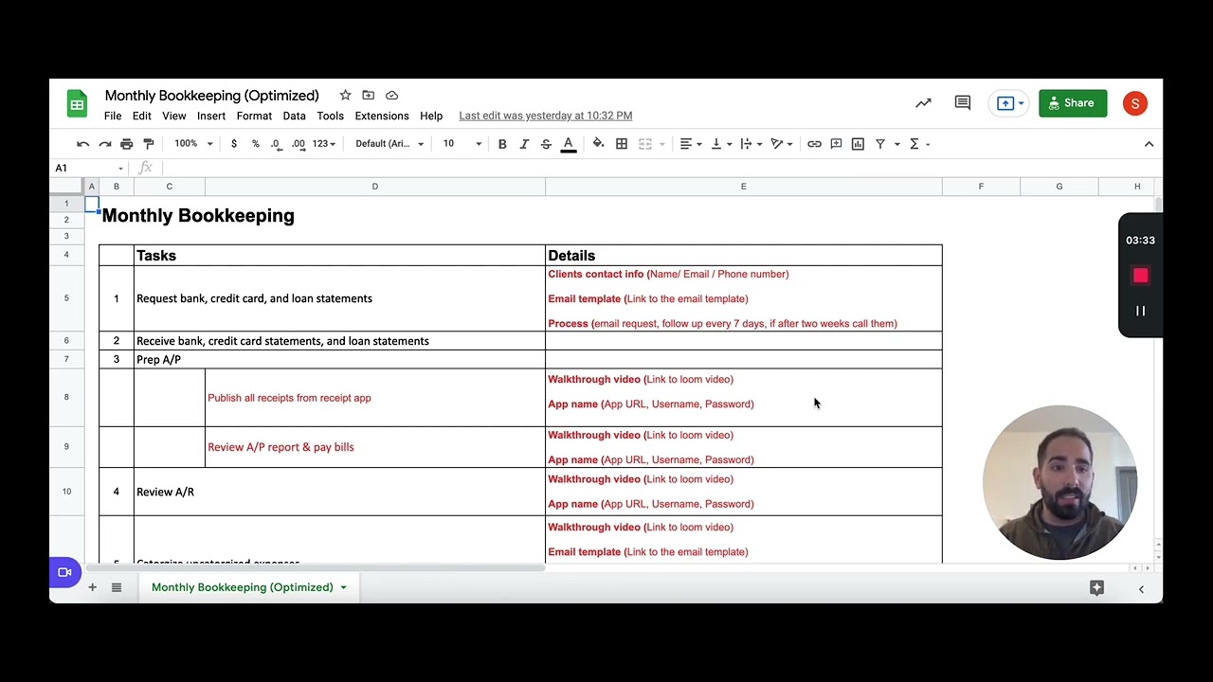Screen dimensions: 1213x682
Task: Click the Move to folder icon
Action: point(369,96)
